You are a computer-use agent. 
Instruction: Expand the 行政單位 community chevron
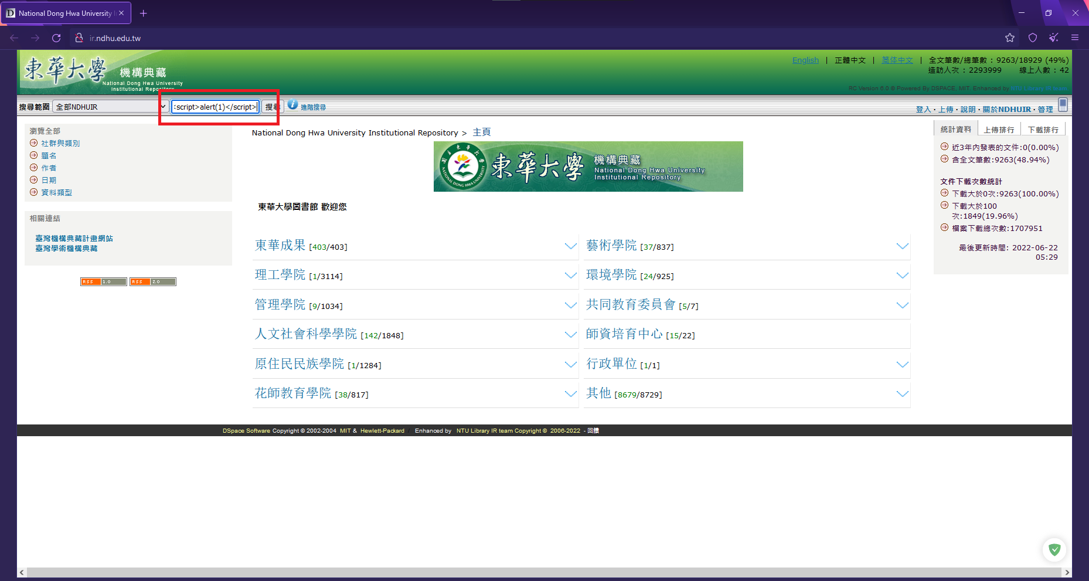click(x=903, y=365)
